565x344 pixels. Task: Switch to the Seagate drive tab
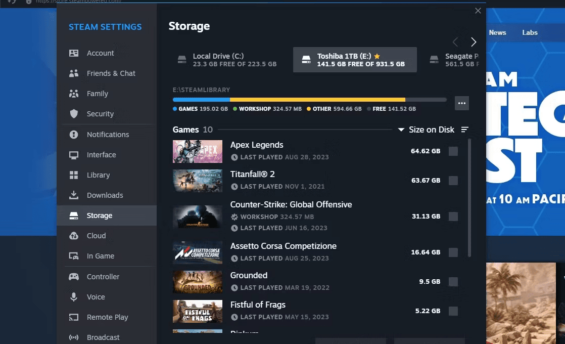[x=452, y=60]
